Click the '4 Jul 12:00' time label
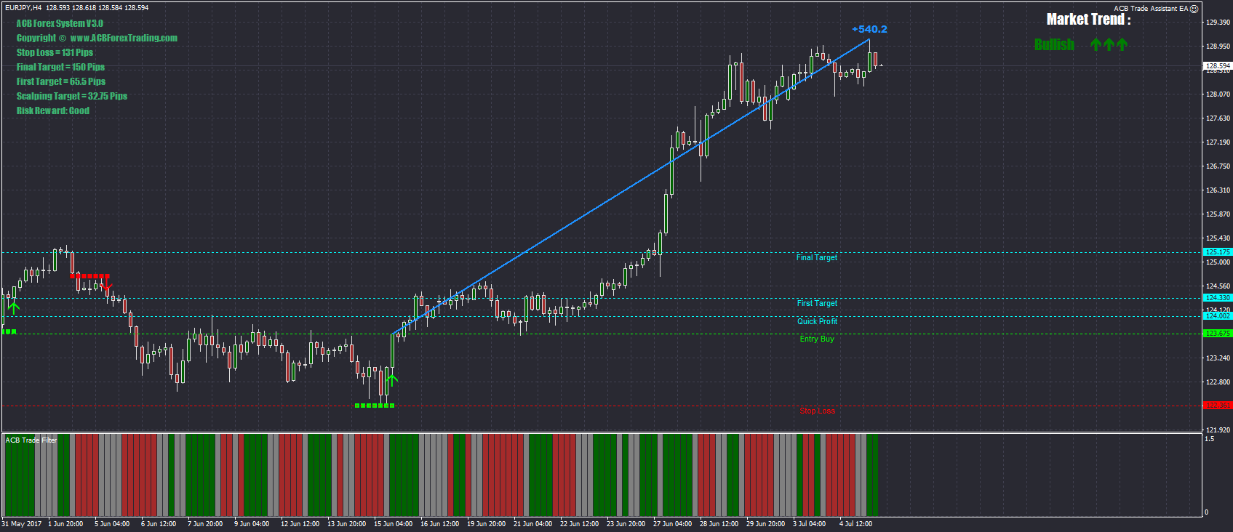 [x=855, y=524]
